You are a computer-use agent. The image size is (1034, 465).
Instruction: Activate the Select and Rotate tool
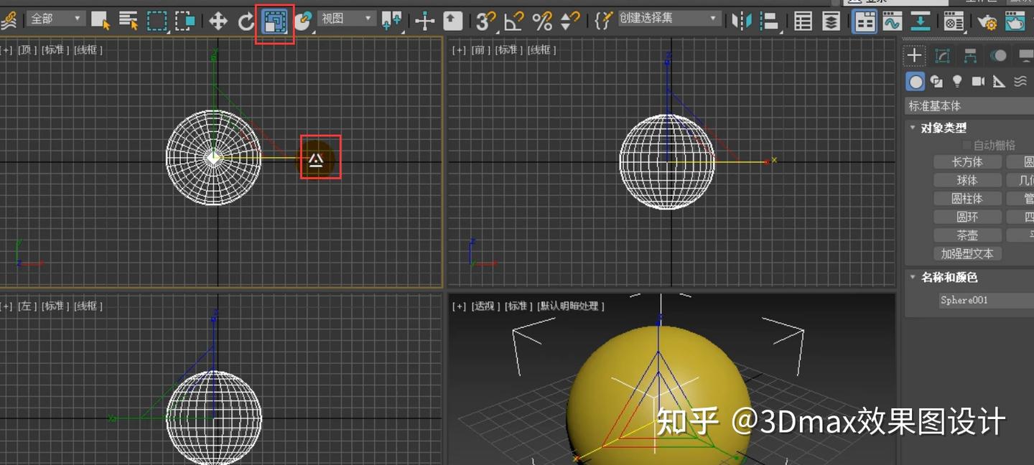click(246, 20)
